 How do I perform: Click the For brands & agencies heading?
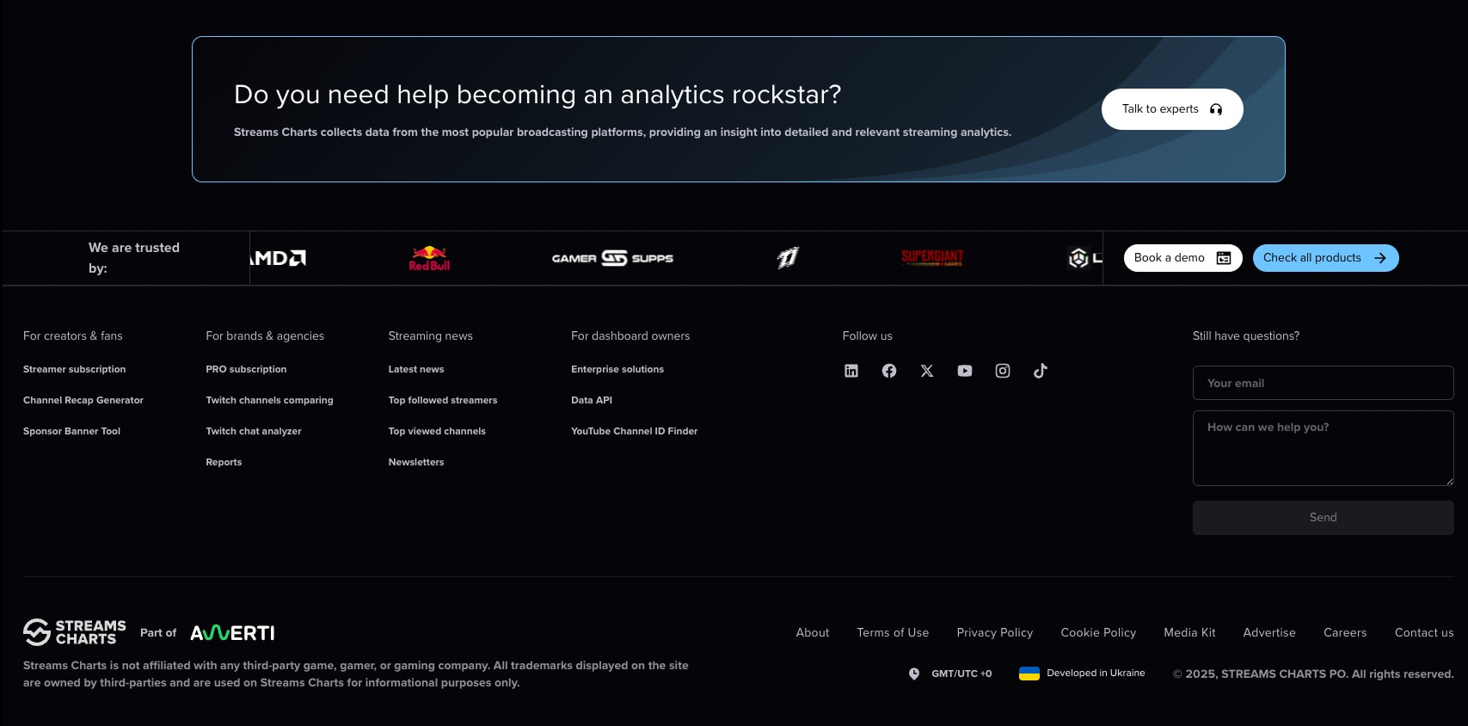265,335
